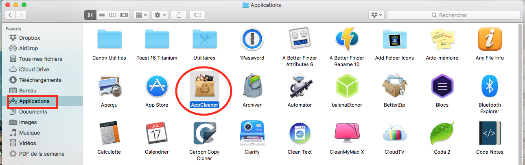Expand the item arrangement dropdown
Viewport: 525px width, 165px height.
pos(142,15)
